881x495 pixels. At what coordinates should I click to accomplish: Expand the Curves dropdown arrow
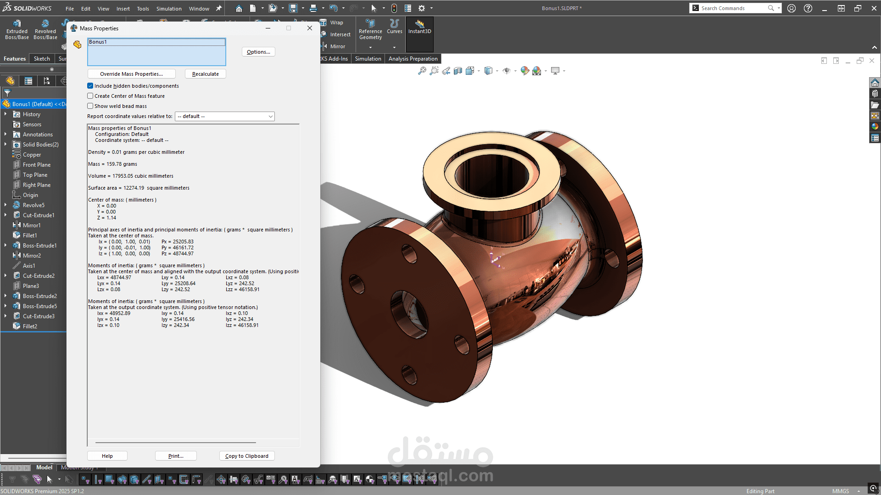(394, 47)
